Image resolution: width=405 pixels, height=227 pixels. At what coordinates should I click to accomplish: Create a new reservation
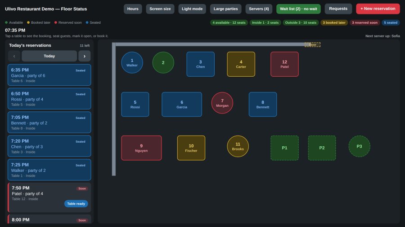[378, 9]
